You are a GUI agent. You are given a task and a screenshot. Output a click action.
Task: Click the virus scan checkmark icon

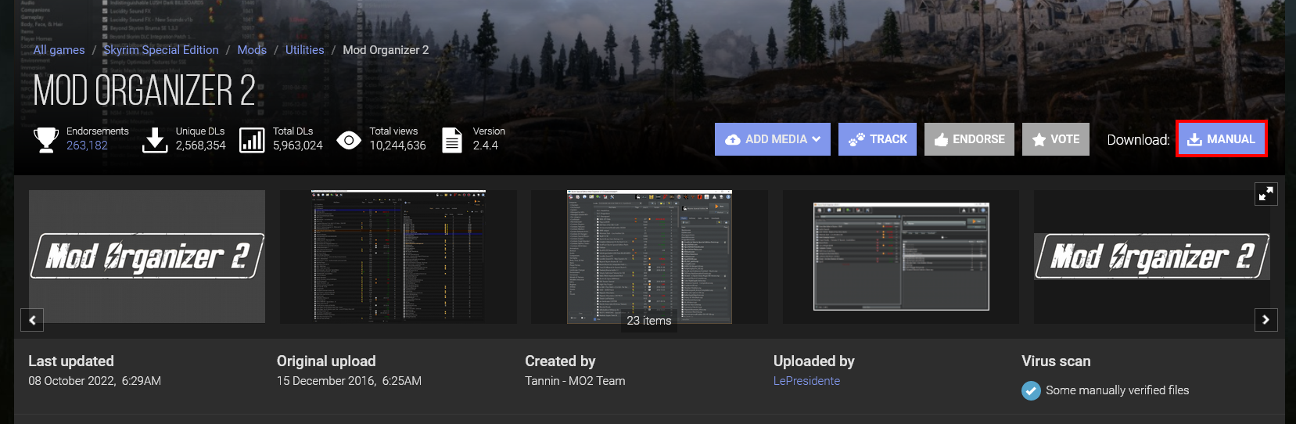[x=1031, y=390]
